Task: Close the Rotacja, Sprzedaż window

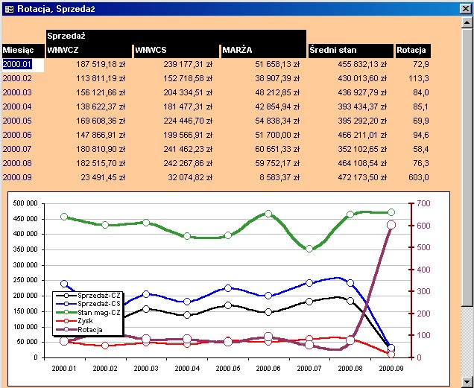Action: coord(466,9)
